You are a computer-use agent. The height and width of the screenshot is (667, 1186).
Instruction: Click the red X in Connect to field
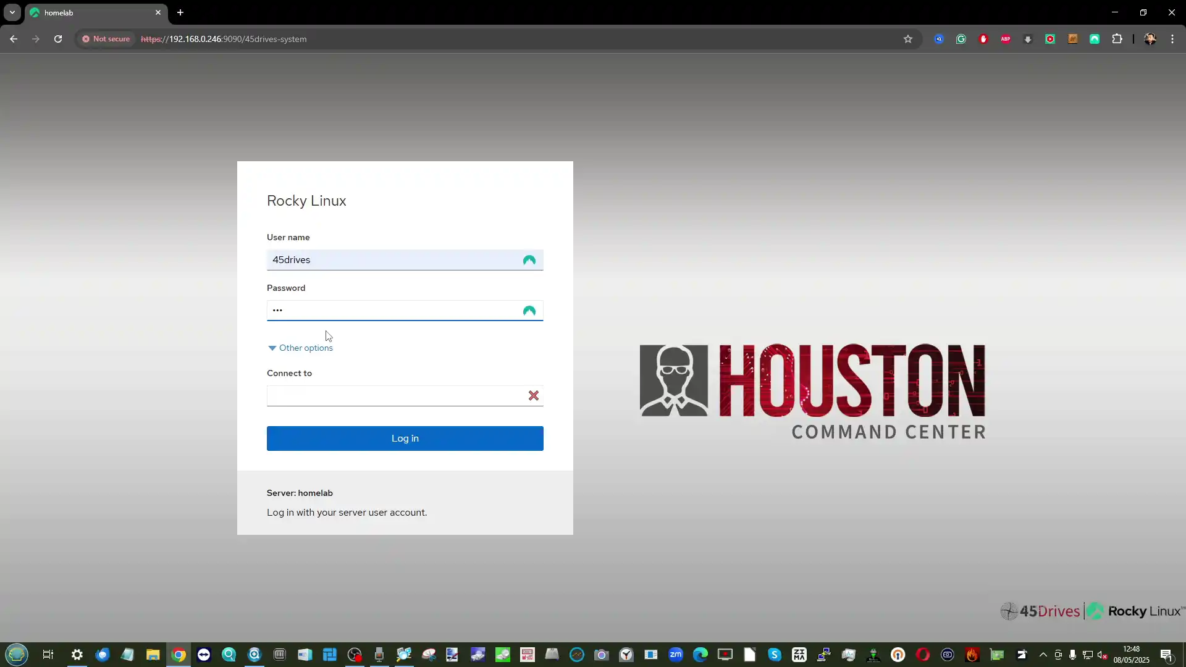point(534,396)
